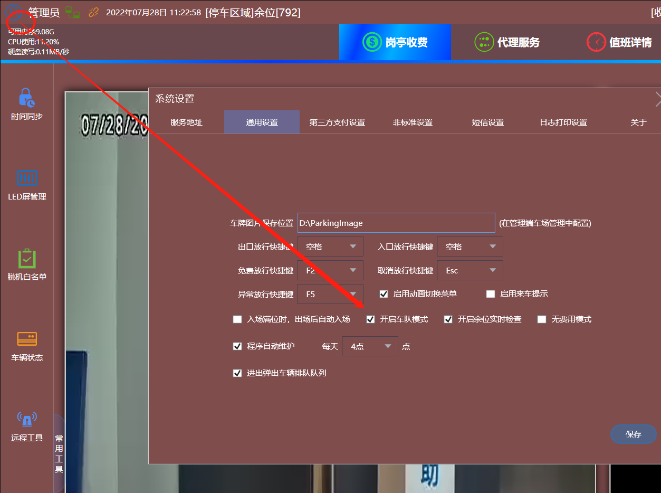Open the 第三方支付设置 tab

coord(337,122)
